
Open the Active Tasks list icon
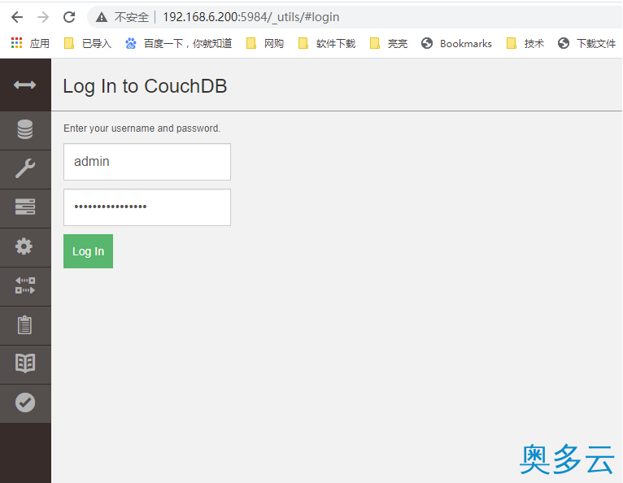pyautogui.click(x=25, y=207)
